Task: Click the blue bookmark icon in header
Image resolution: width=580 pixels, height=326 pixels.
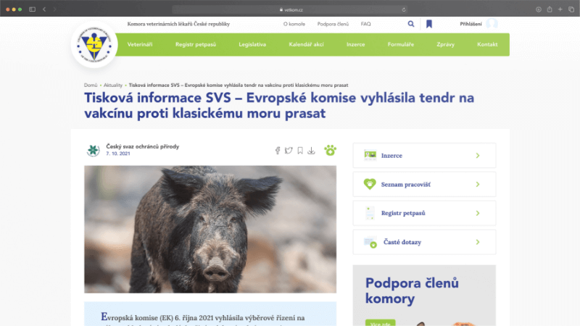Action: coord(429,24)
